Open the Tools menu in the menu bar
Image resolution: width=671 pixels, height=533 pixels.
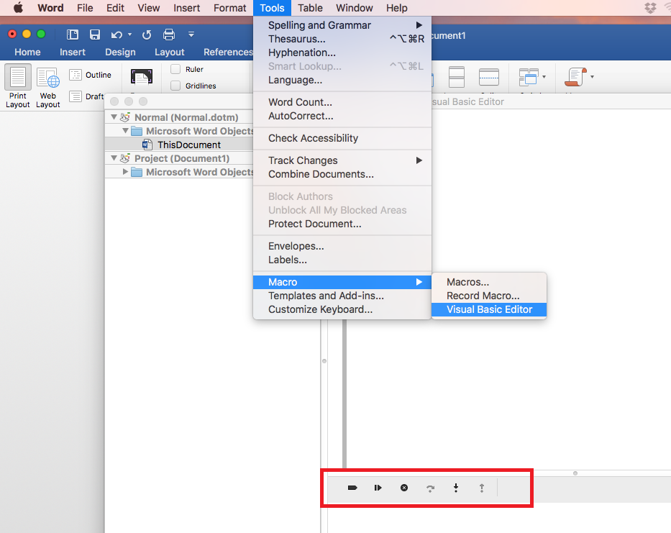coord(272,8)
